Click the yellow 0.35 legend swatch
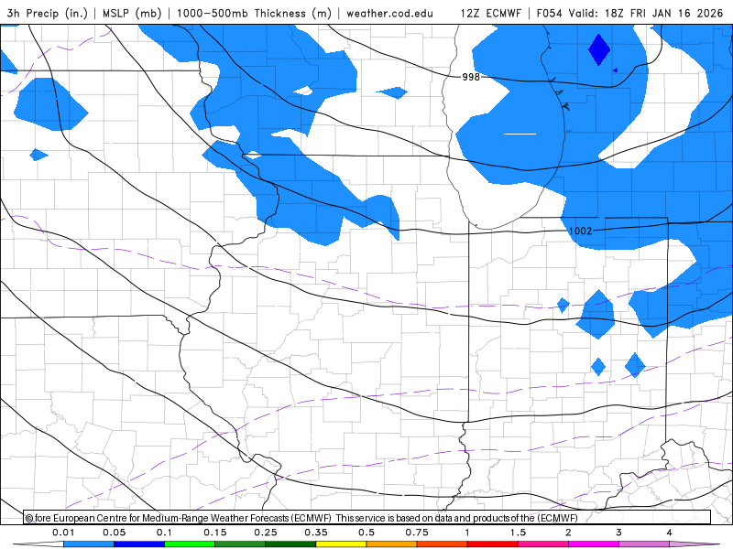Screen dimensions: 733x549 tap(341, 544)
